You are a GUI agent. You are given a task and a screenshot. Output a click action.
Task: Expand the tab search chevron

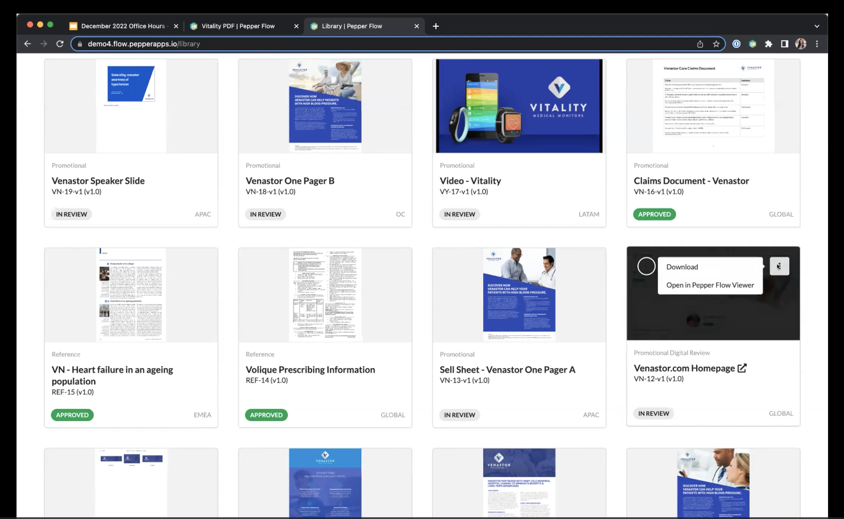[817, 26]
